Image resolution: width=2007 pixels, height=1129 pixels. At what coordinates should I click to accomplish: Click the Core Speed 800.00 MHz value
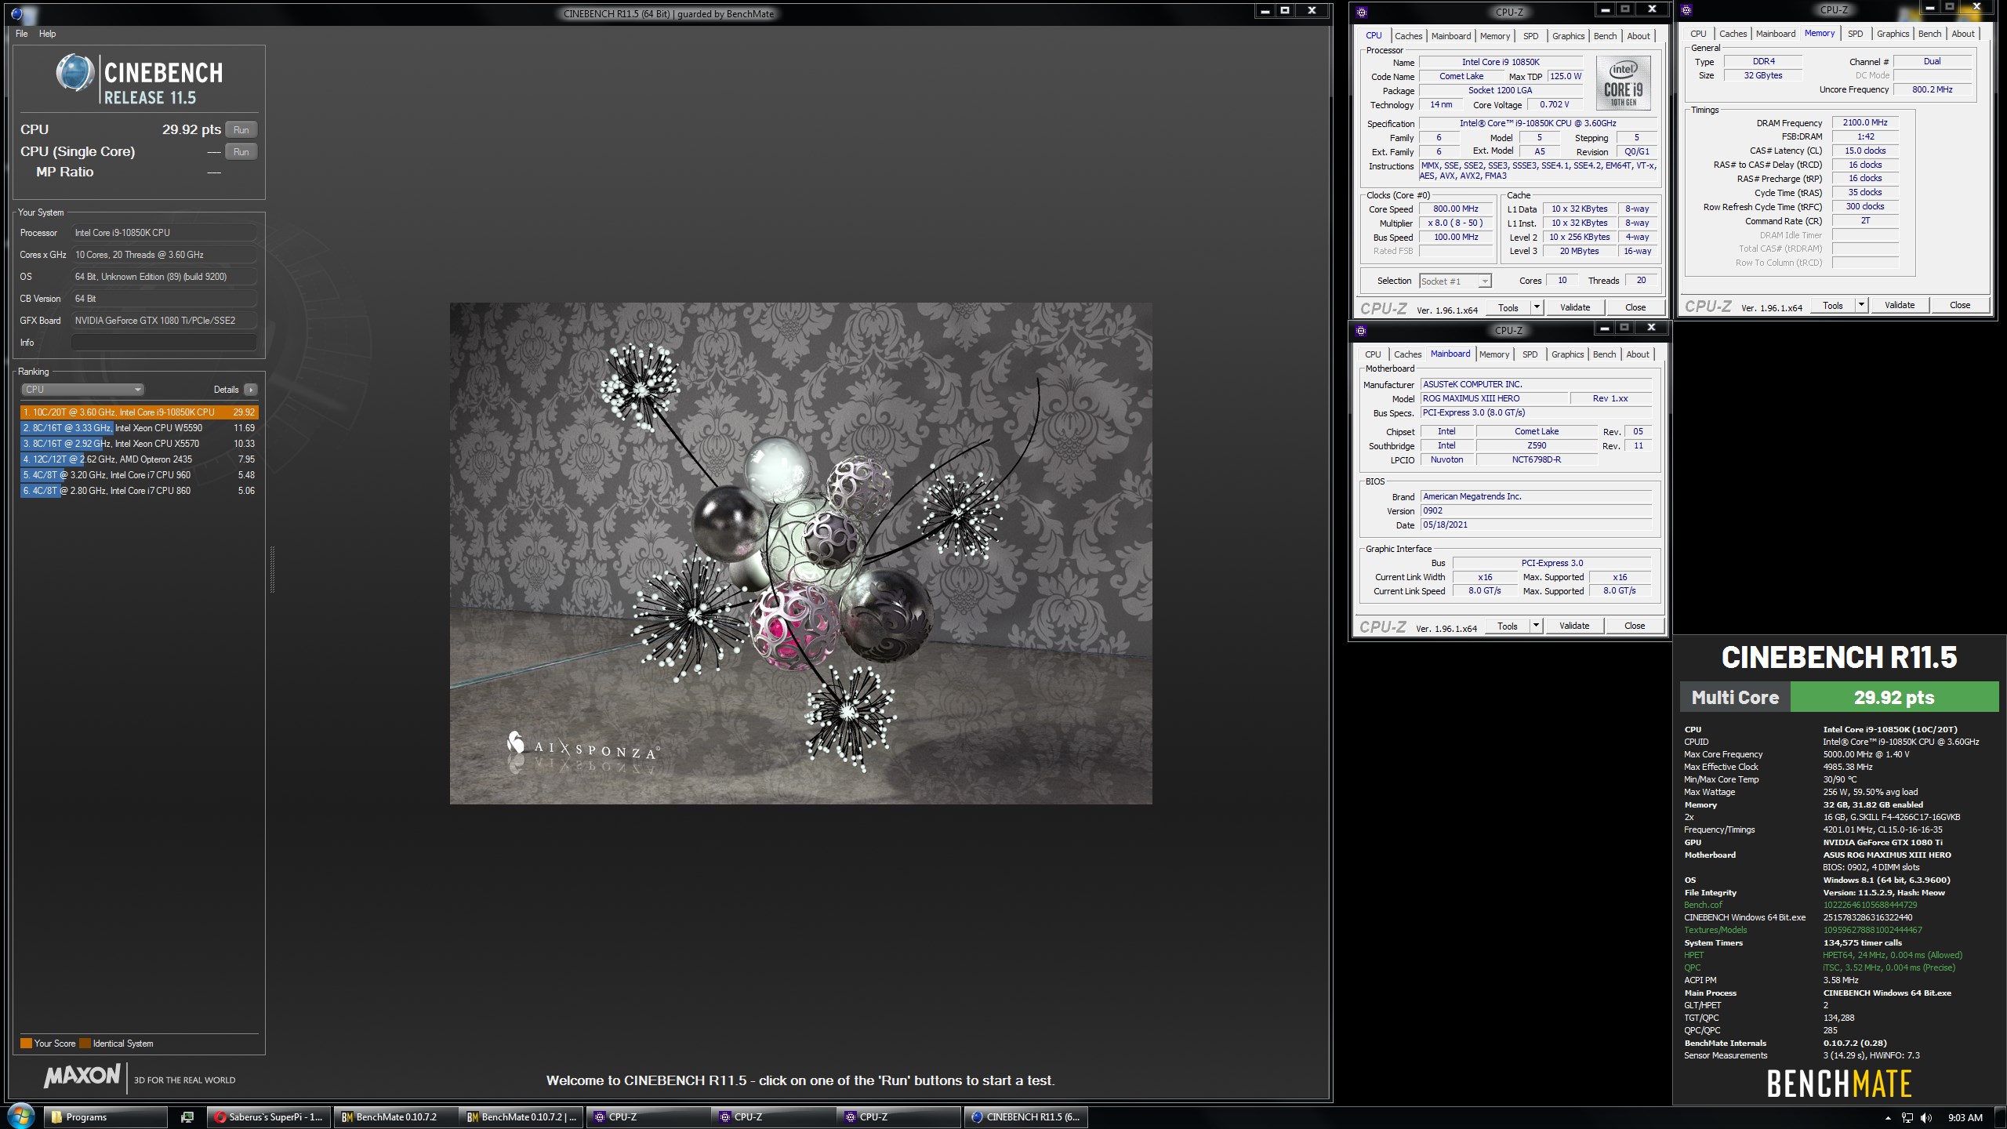tap(1455, 209)
